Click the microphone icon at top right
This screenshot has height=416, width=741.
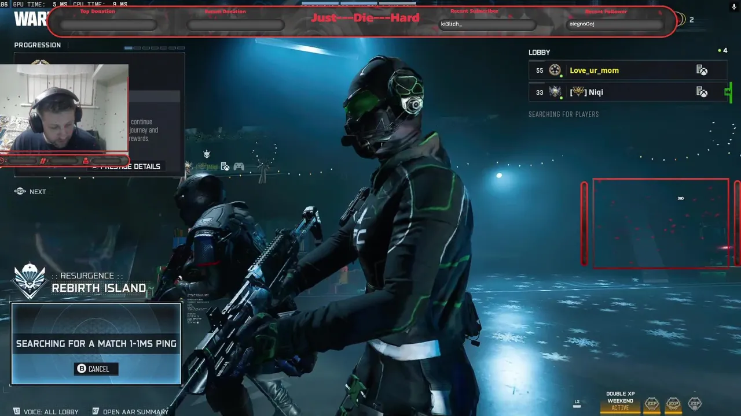tap(734, 7)
